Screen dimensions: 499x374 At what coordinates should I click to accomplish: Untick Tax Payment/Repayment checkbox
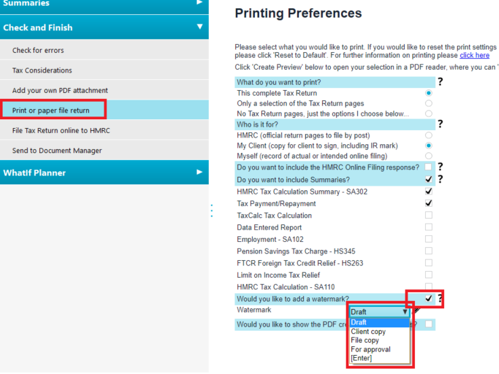point(428,203)
